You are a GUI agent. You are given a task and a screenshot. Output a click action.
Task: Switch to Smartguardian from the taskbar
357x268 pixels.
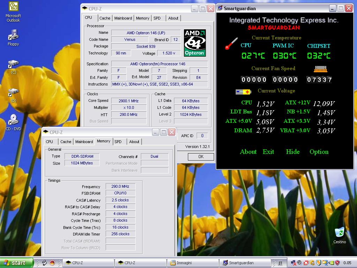(x=245, y=263)
